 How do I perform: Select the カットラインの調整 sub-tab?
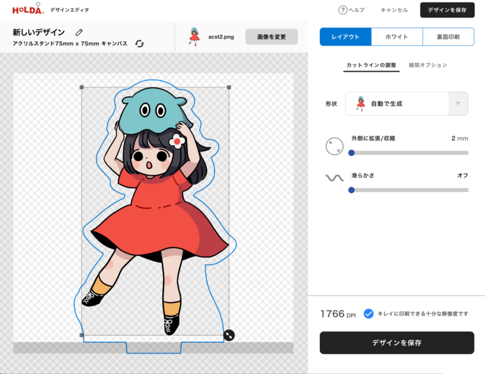371,65
